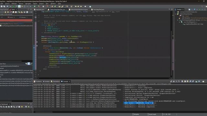This screenshot has height=116, width=207.
Task: Collapse new RowMapper node in Outline
Action: click(x=180, y=22)
